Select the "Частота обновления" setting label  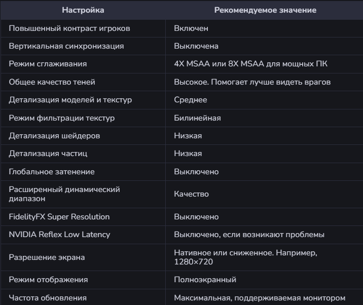(48, 298)
